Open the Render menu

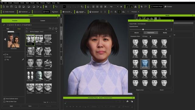32,3
